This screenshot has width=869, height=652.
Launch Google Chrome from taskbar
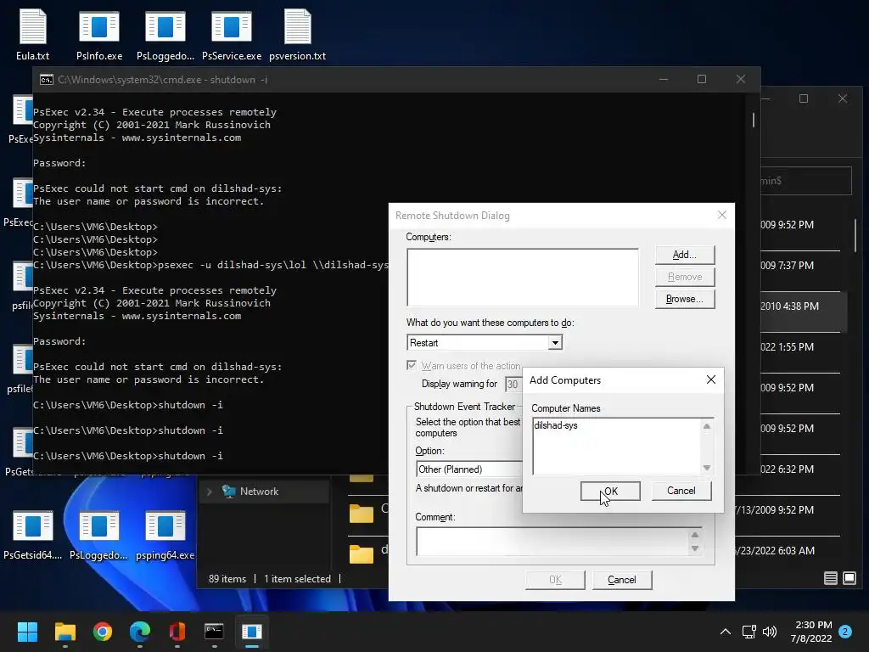(103, 632)
